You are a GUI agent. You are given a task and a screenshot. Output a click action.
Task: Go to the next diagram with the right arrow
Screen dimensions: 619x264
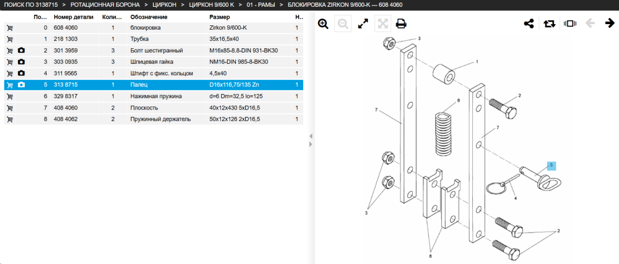tap(610, 23)
